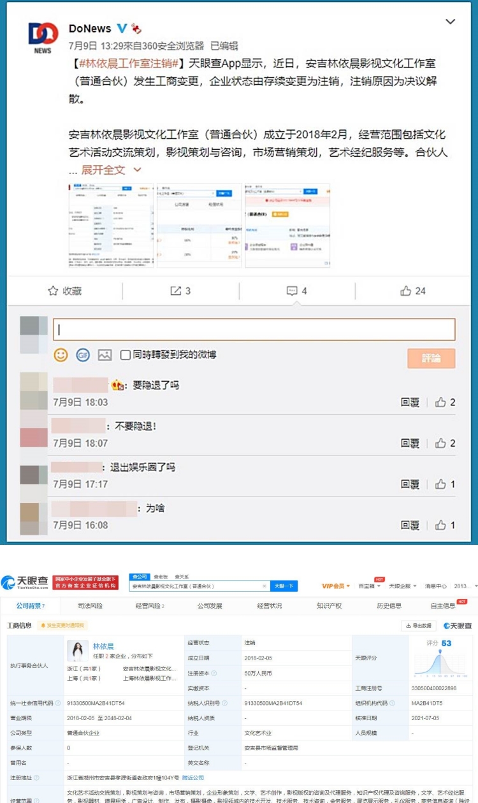Open 林依晨 partner profile photo
This screenshot has height=803, width=478.
tap(78, 650)
